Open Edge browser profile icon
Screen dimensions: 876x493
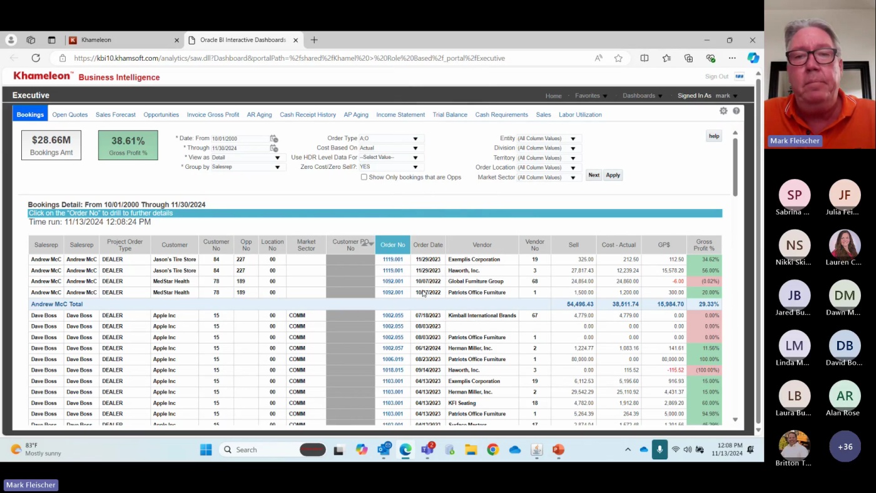11,40
